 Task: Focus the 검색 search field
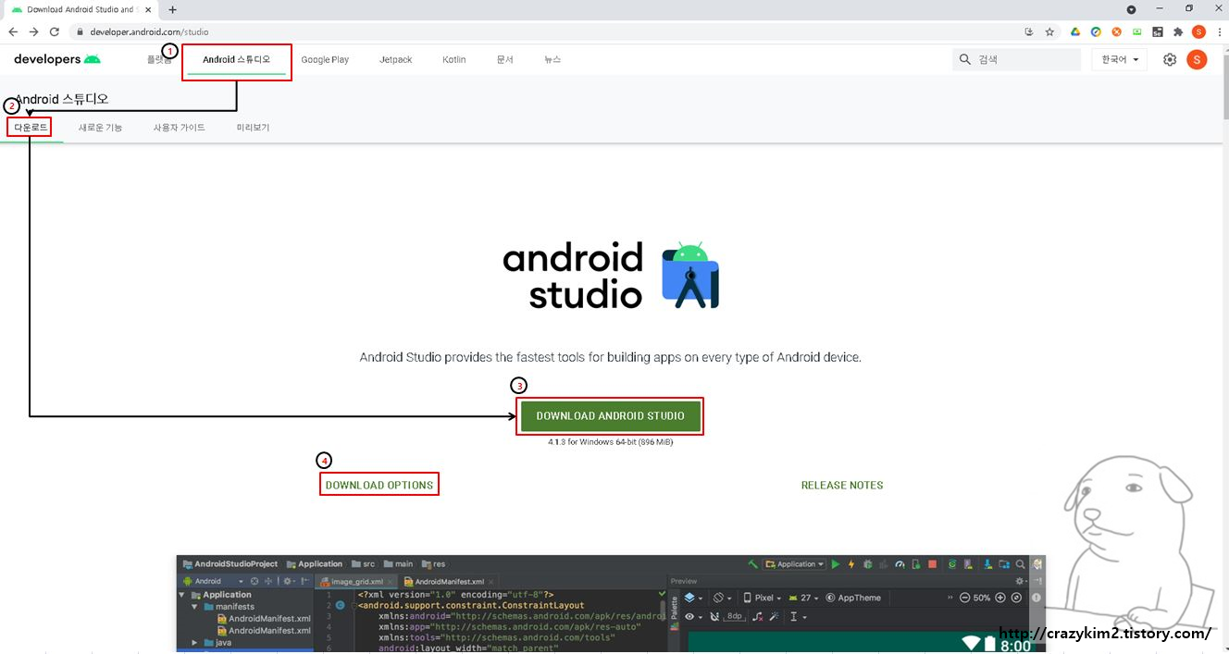[1016, 59]
